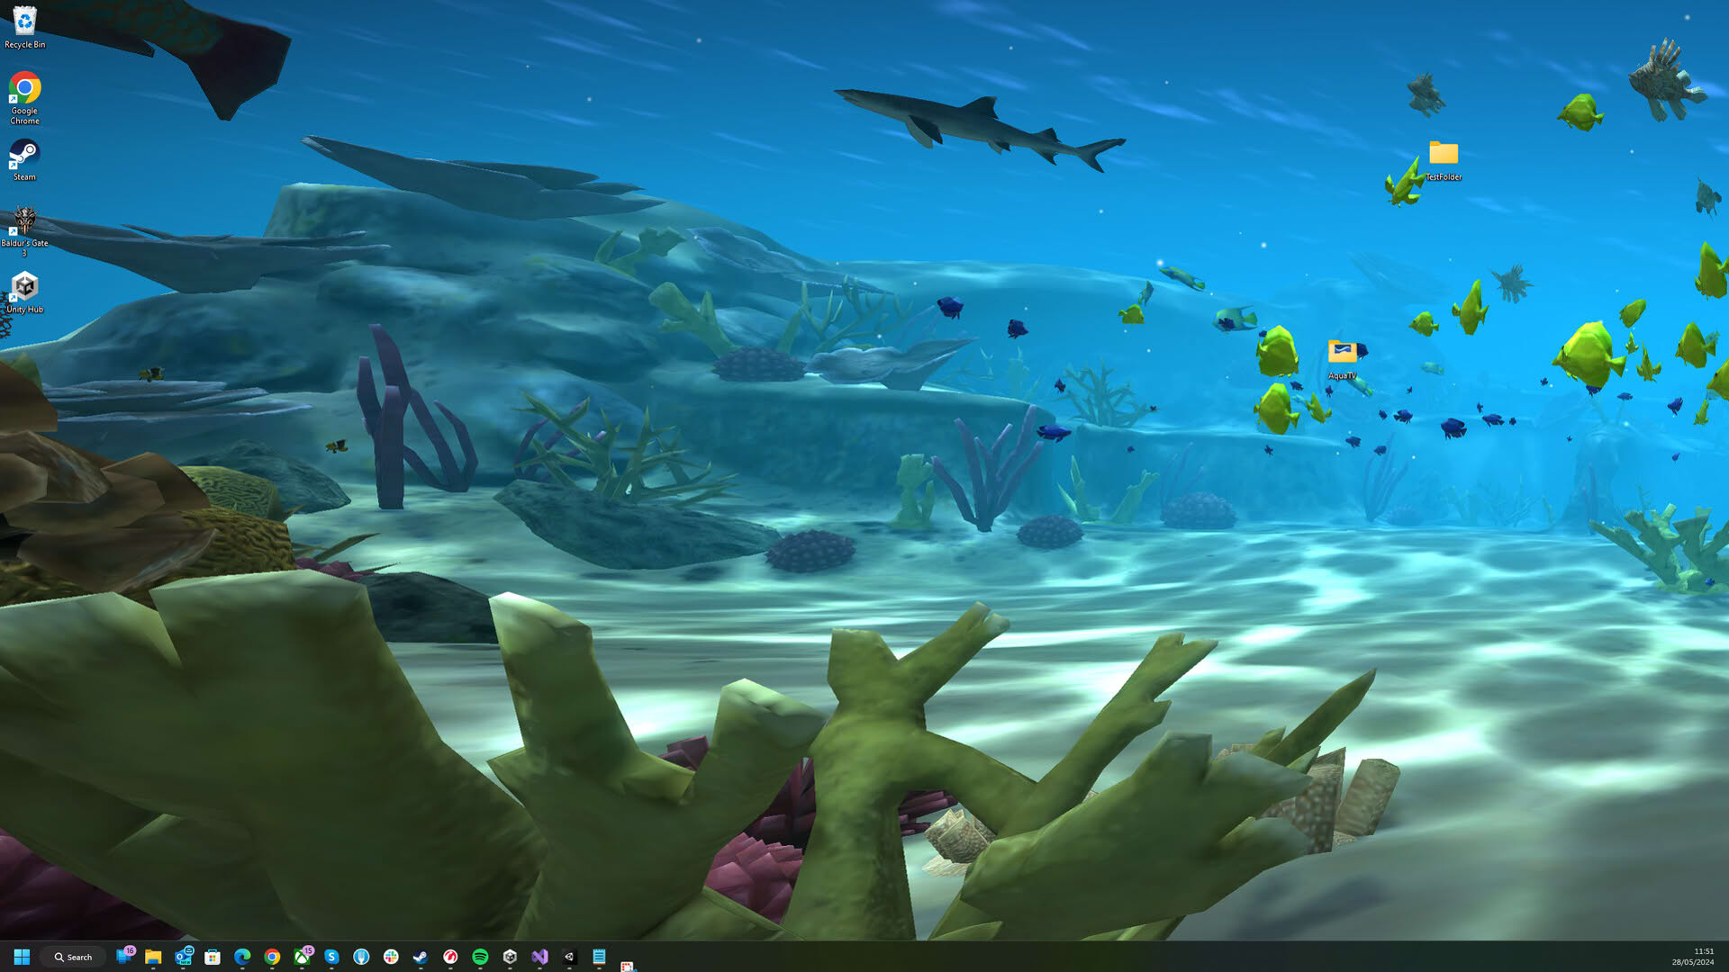Select the Google Chrome desktop shortcut

point(24,98)
